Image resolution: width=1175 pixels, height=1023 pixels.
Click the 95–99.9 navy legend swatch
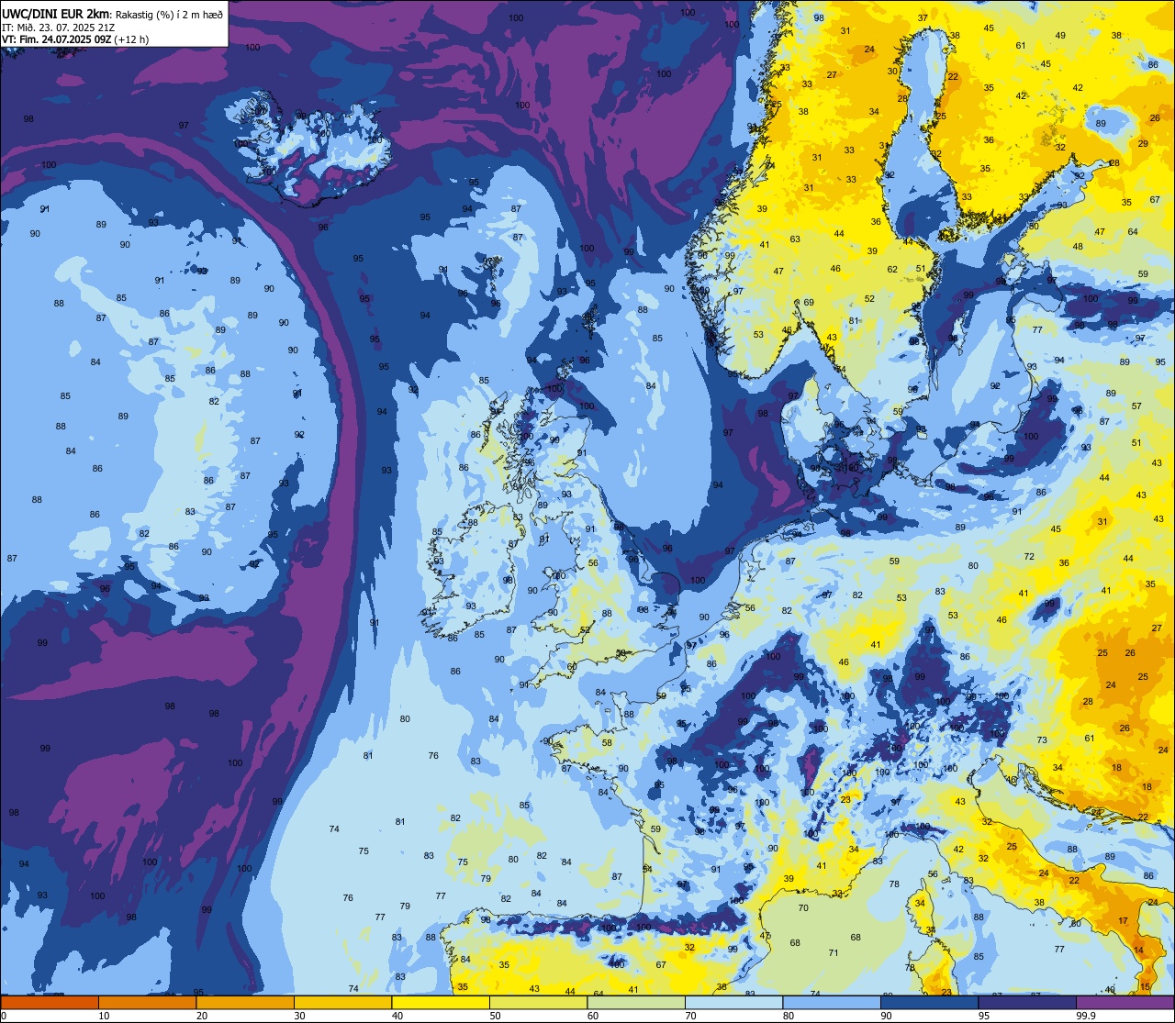[1027, 1002]
